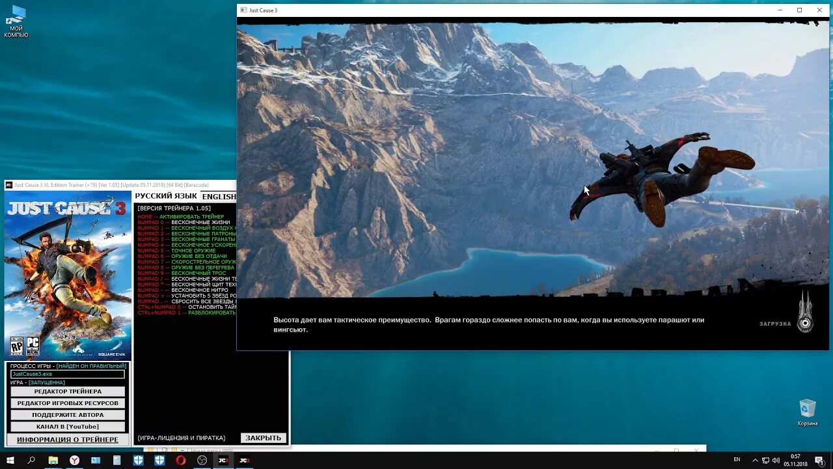The image size is (833, 469).
Task: Click the trainer window title bar icon
Action: (9, 185)
